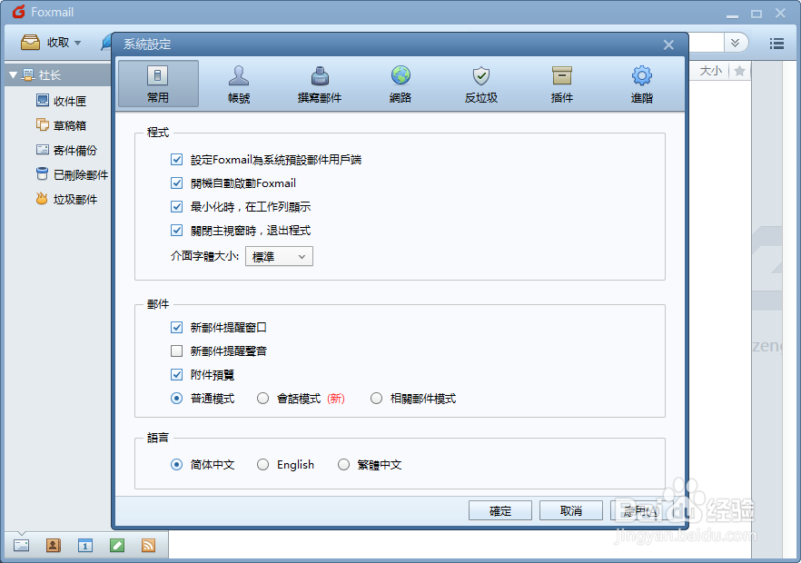This screenshot has width=801, height=563.
Task: Uncheck 開機自動啟動Foxmail
Action: tap(176, 182)
